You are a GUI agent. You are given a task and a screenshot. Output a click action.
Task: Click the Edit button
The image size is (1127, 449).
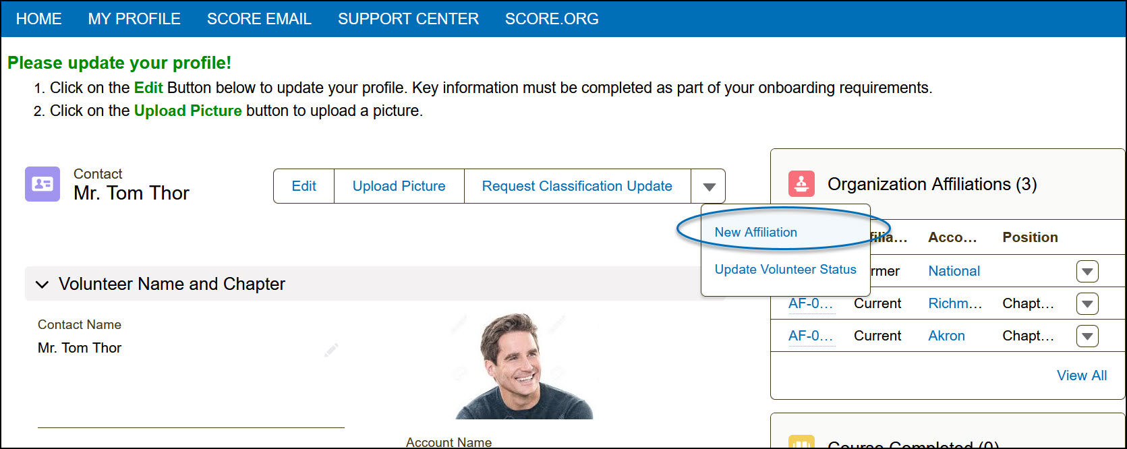[304, 185]
